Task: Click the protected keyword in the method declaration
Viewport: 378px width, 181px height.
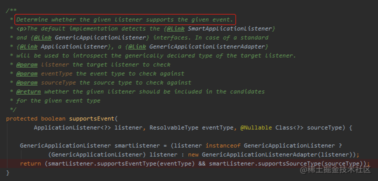Action: [x=21, y=119]
